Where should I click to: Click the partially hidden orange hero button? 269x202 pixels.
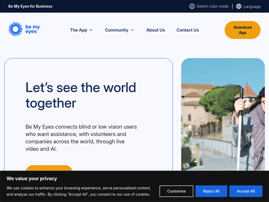point(49,168)
